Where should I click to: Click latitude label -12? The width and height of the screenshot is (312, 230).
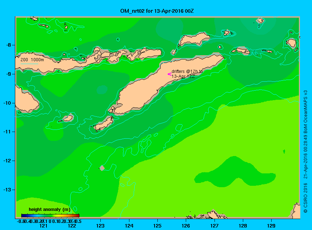tap(7, 161)
